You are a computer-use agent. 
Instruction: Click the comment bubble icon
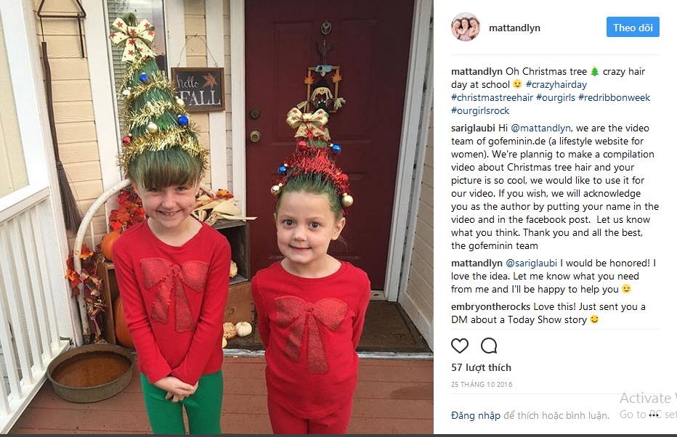(x=489, y=346)
